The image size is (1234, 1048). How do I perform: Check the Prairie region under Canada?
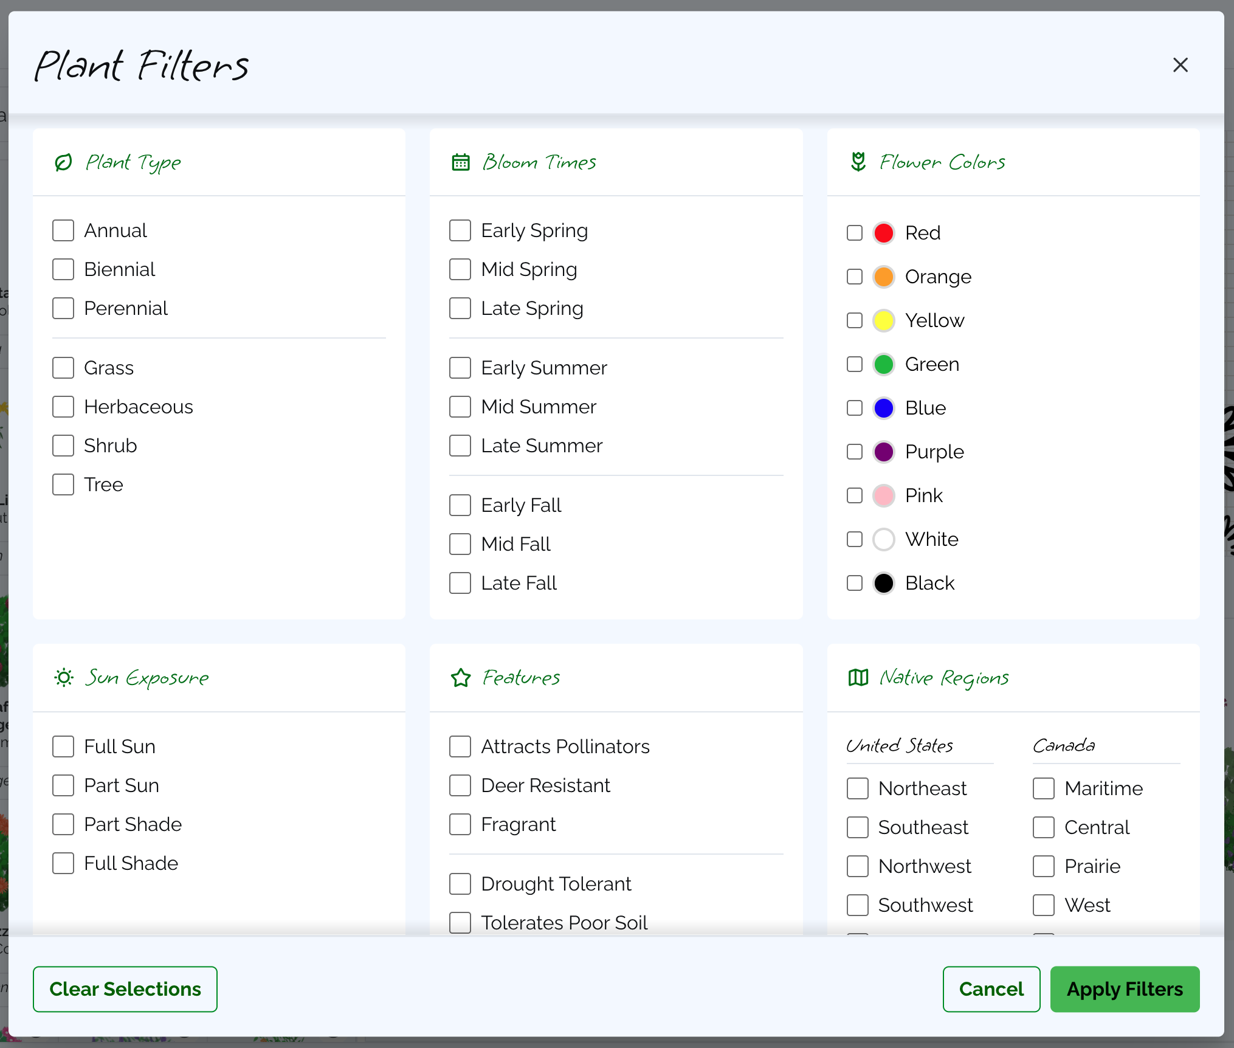1043,866
